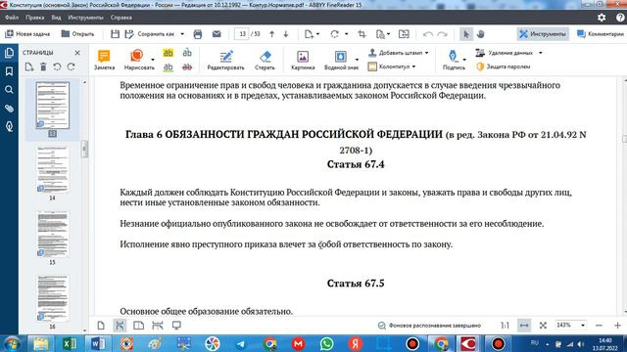Click Защита паролем button
This screenshot has width=627, height=352.
point(504,66)
